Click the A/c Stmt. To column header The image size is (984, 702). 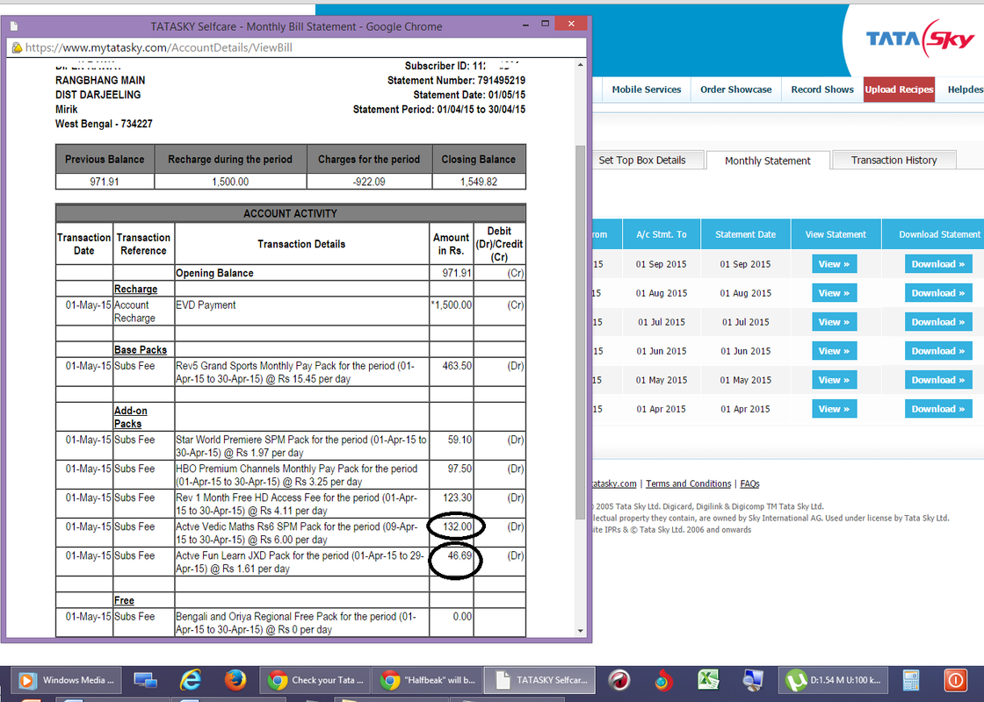point(662,234)
